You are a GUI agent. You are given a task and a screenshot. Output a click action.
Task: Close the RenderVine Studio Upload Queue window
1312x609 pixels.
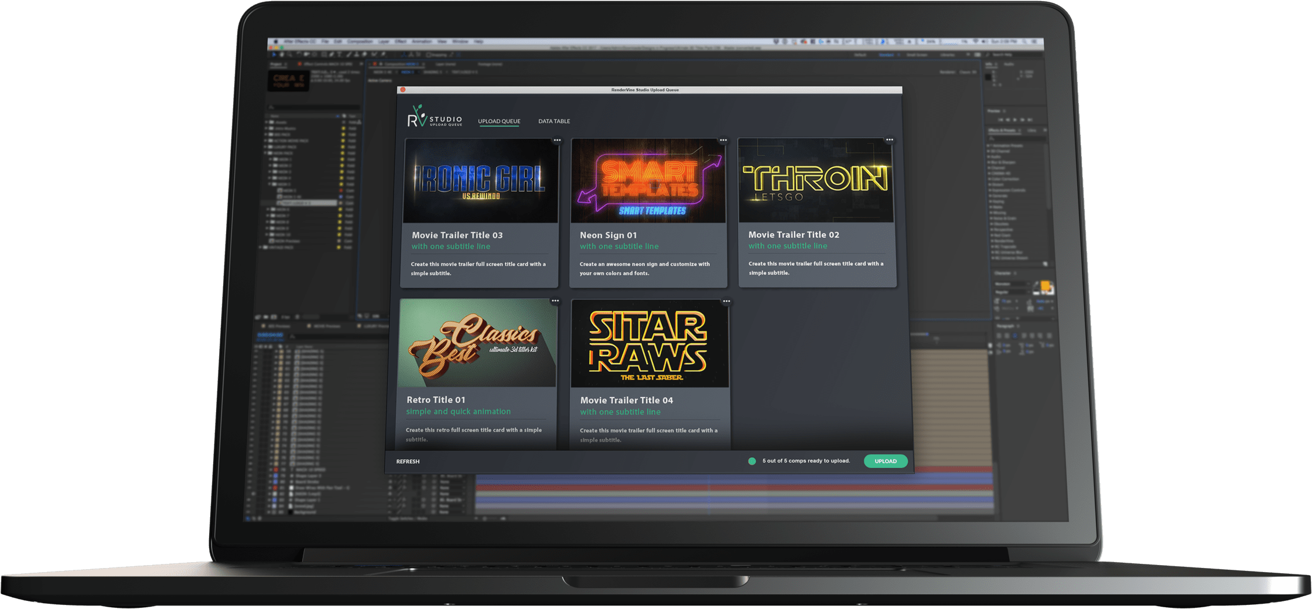click(x=403, y=90)
